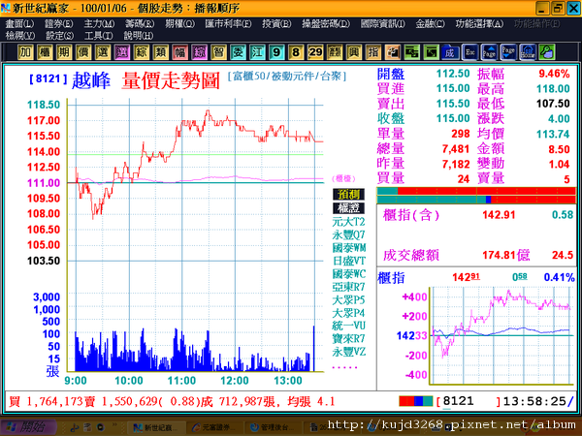Screen dimensions: 582x436
Task: Select warrant 亞東R7
Action: pyautogui.click(x=348, y=287)
